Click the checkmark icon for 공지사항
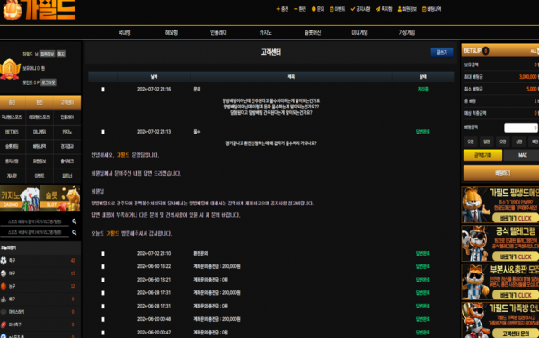 point(353,9)
